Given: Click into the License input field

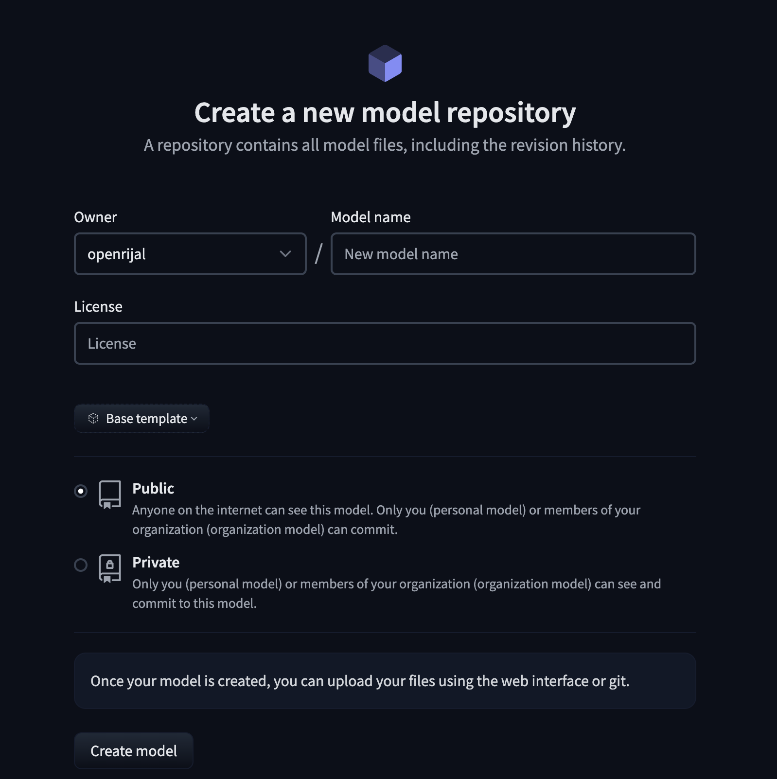Looking at the screenshot, I should (385, 343).
